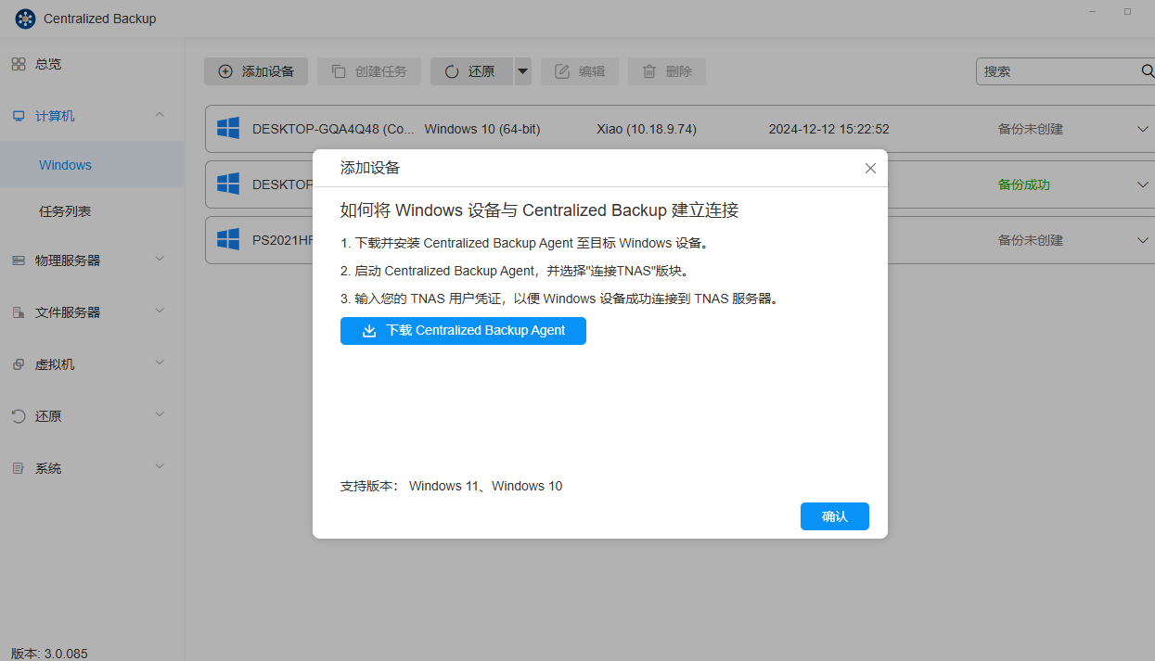Expand the 还原 sidebar section
The width and height of the screenshot is (1155, 661).
160,416
